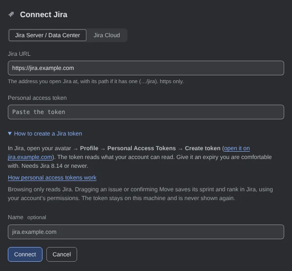Click the Connect button
The width and height of the screenshot is (292, 271).
(25, 254)
